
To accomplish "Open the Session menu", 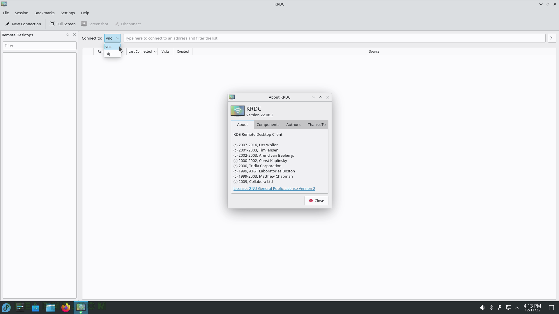I will click(x=22, y=13).
